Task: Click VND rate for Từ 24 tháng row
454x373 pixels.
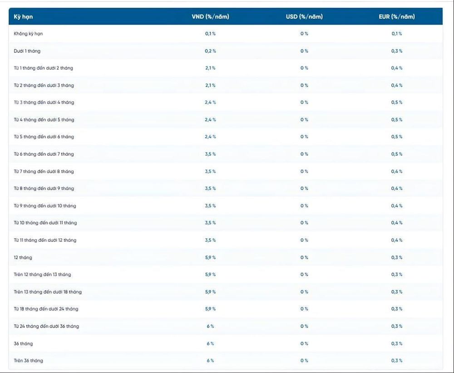Action: point(210,326)
